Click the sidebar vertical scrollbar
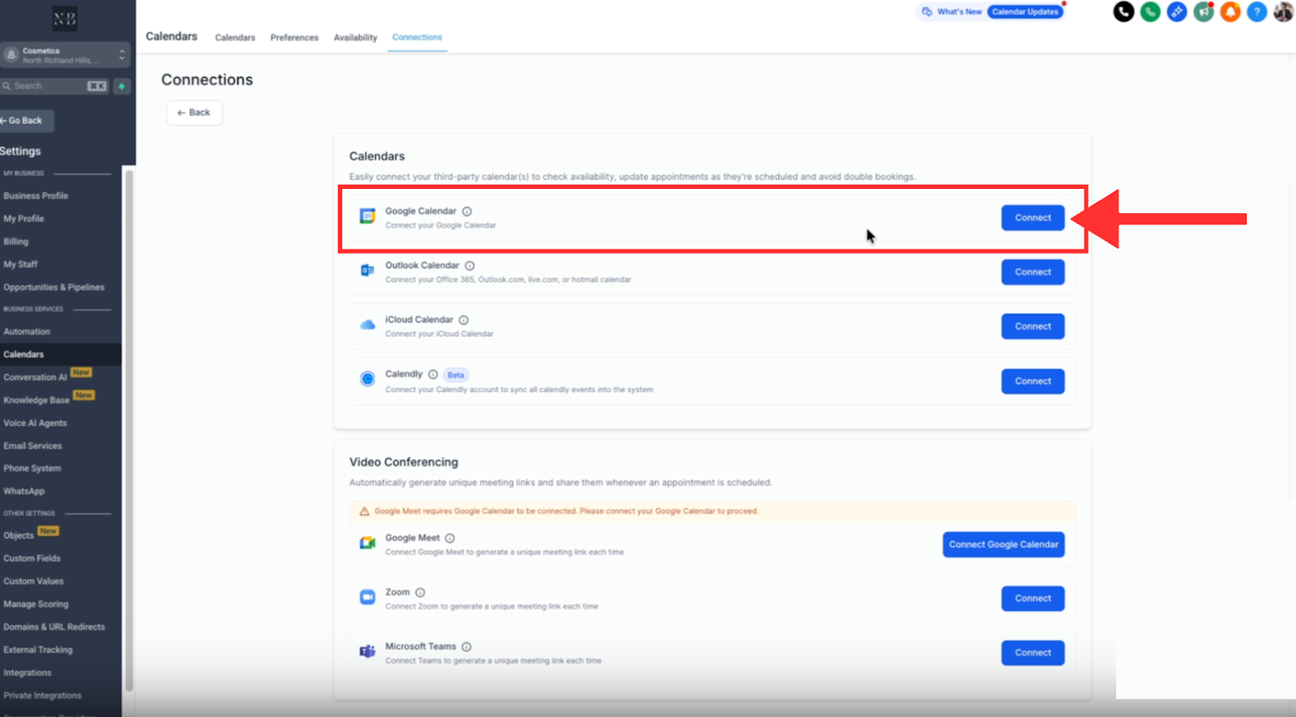Screen dimensions: 1296x717 click(129, 429)
